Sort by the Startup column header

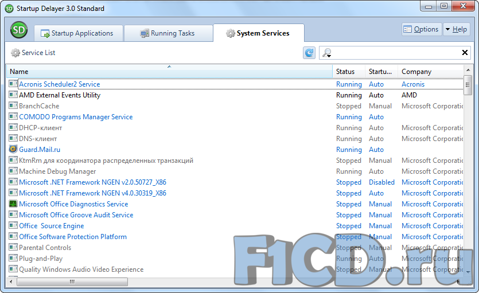click(x=381, y=72)
